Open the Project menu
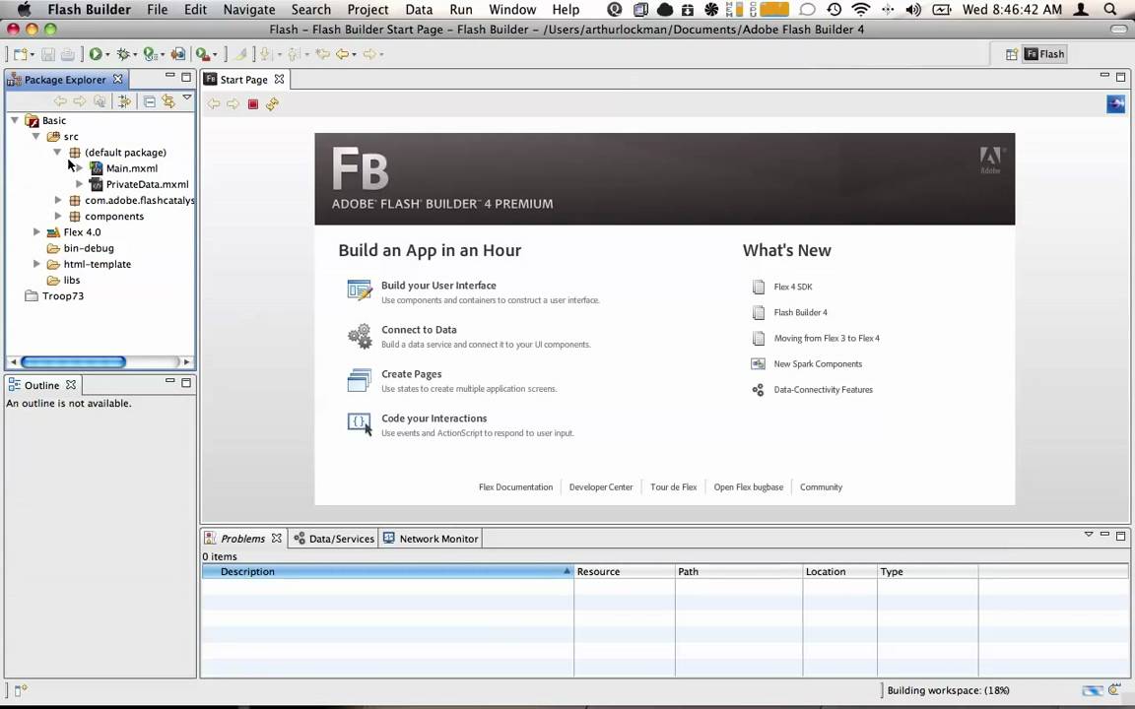This screenshot has width=1135, height=709. pyautogui.click(x=367, y=10)
